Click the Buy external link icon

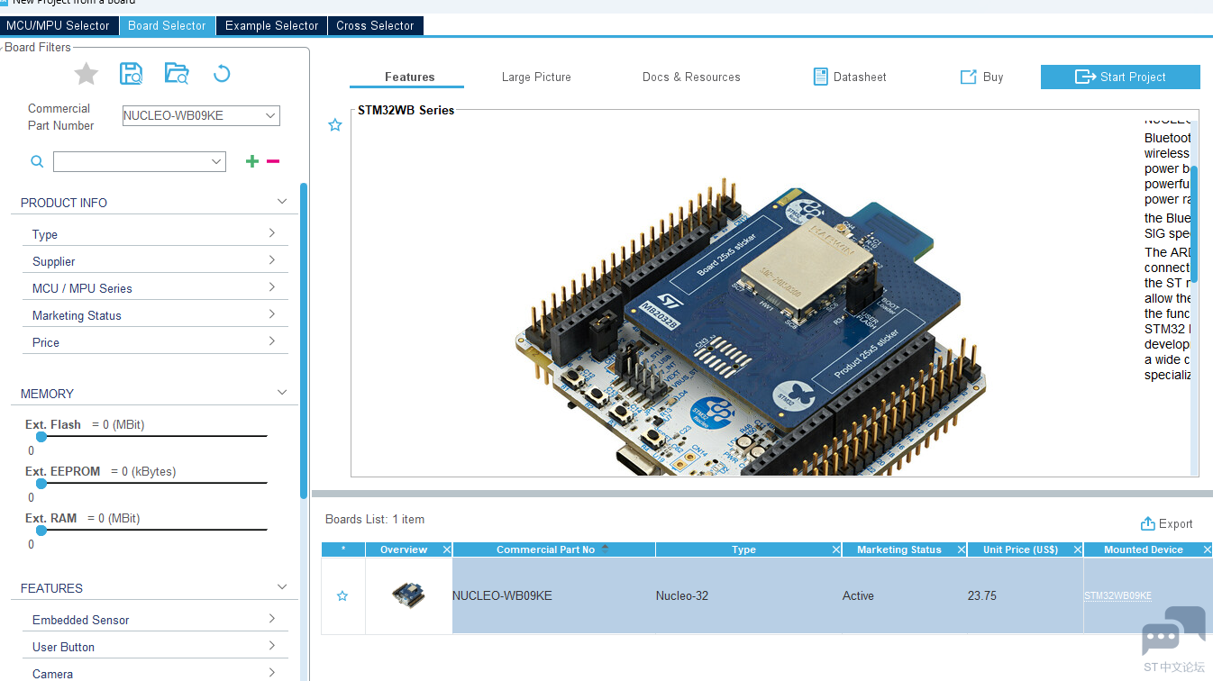(x=968, y=77)
